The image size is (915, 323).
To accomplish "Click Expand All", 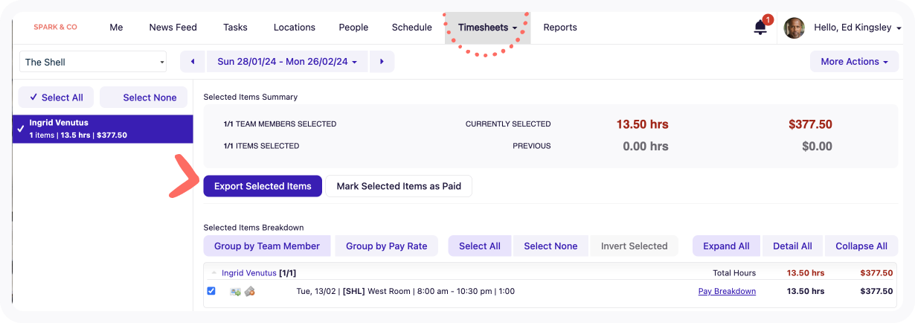I will [726, 246].
